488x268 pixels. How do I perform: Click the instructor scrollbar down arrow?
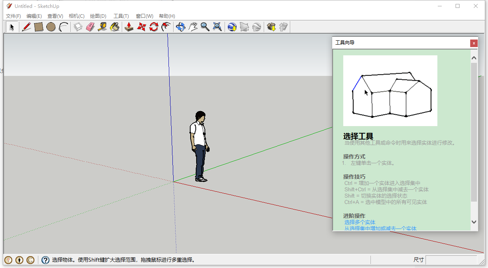pos(474,222)
